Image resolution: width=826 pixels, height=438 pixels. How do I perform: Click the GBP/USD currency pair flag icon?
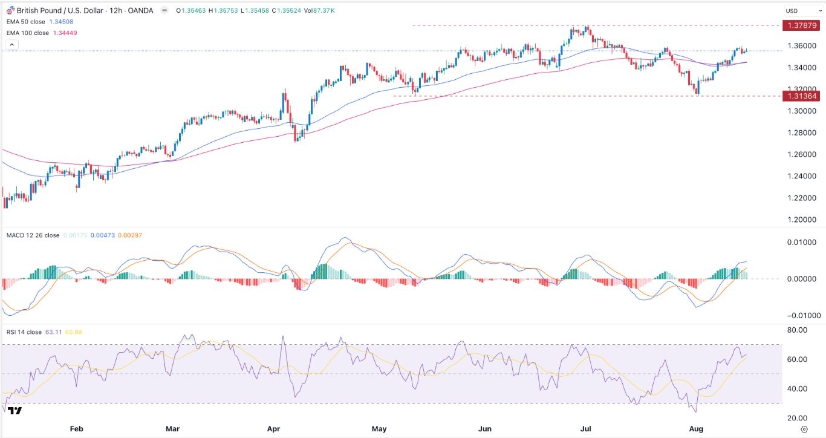tap(10, 10)
